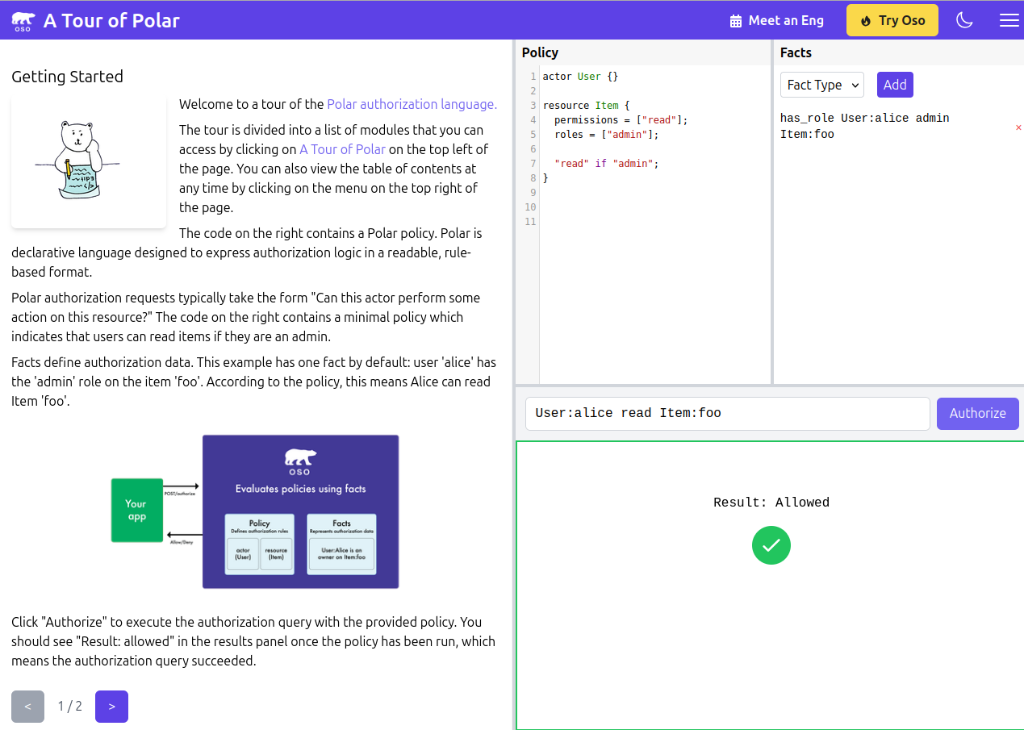This screenshot has width=1024, height=730.
Task: Click the Oso architecture diagram image
Action: point(255,511)
